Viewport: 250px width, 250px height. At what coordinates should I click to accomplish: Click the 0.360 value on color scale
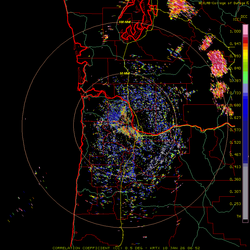click(x=235, y=179)
